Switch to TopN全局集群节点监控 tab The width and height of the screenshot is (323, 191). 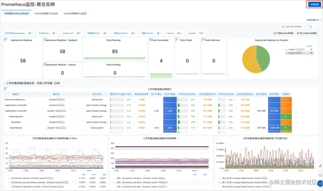[x=46, y=13]
